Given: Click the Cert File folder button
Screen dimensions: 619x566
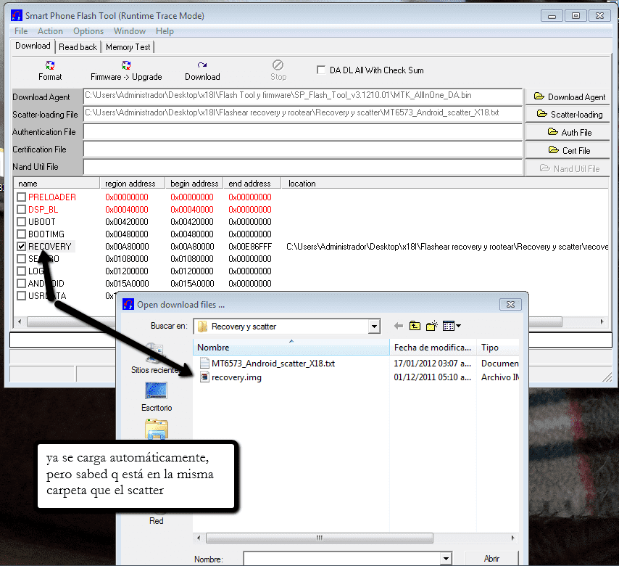Looking at the screenshot, I should (x=568, y=151).
